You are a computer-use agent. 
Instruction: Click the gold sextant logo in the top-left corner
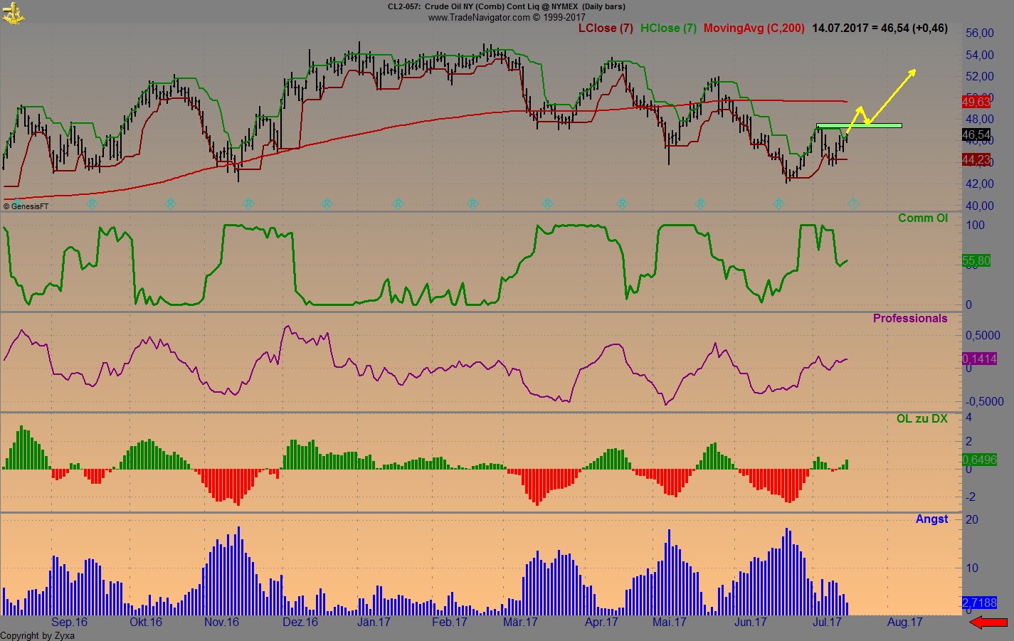click(12, 11)
